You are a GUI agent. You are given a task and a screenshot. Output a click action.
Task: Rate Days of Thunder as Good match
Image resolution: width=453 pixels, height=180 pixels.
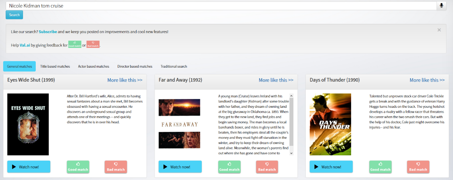[380, 167]
